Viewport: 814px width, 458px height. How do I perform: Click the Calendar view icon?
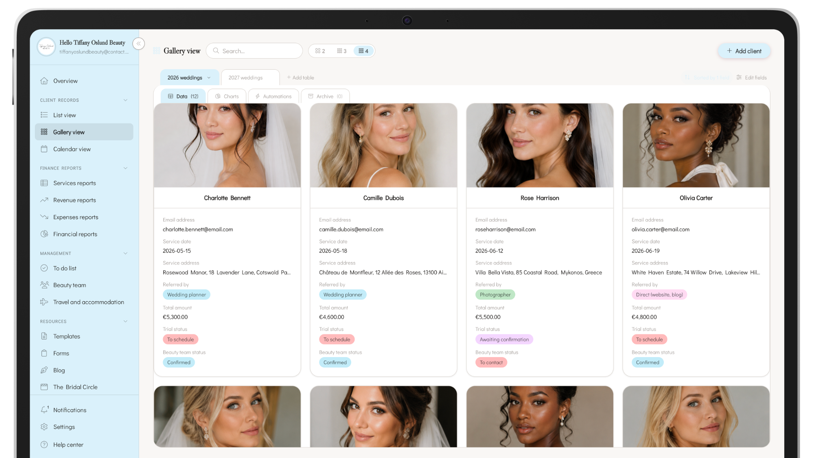click(x=44, y=149)
